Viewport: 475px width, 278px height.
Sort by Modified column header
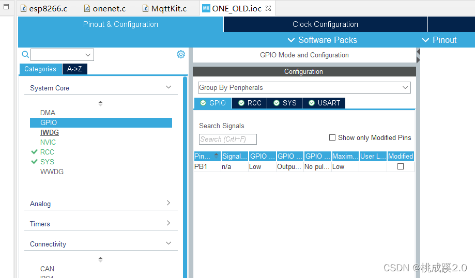click(401, 156)
